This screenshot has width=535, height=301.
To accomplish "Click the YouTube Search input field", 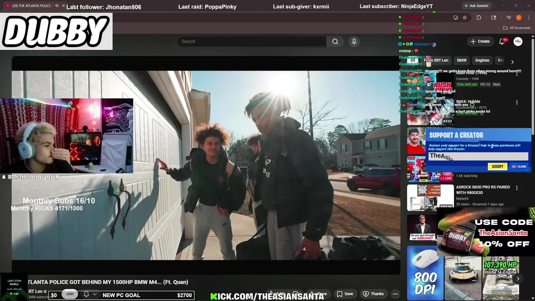I will 252,41.
